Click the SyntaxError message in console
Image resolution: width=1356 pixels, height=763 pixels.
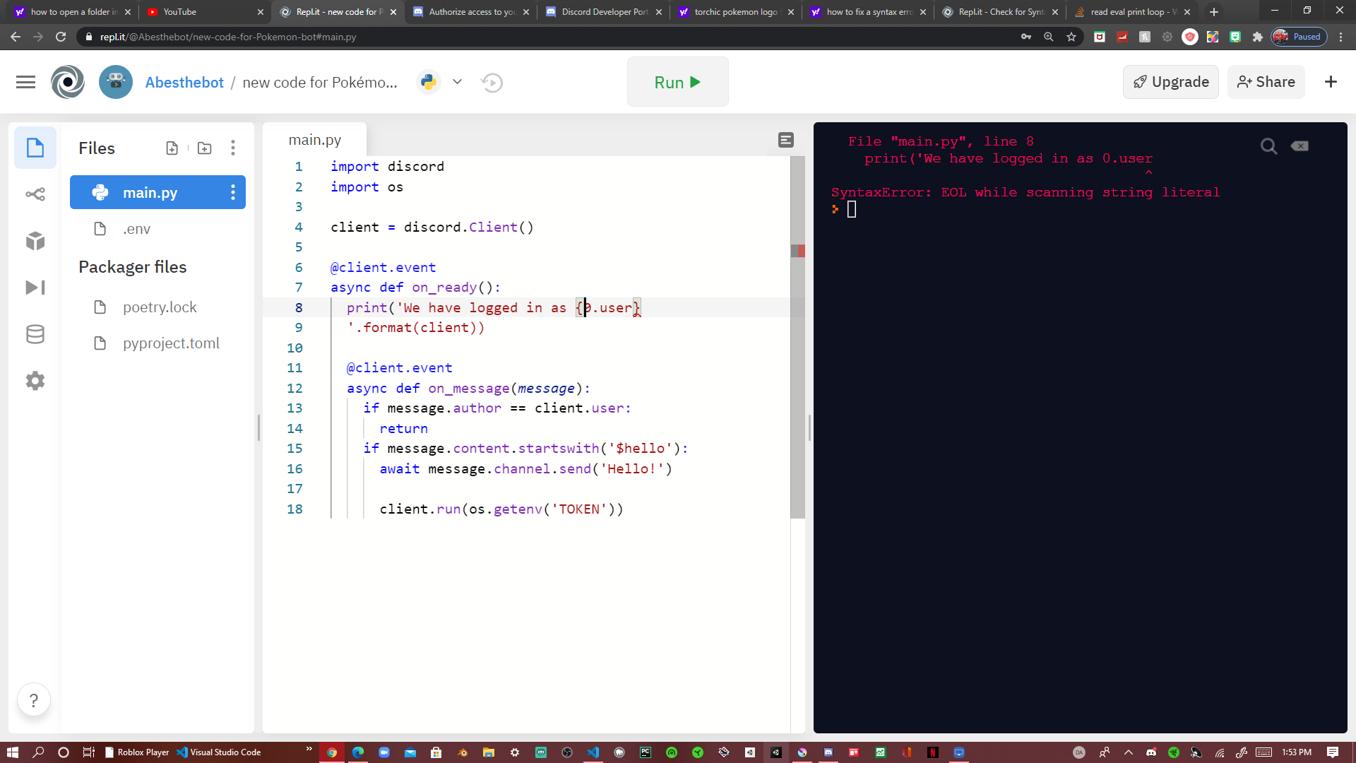coord(1025,192)
